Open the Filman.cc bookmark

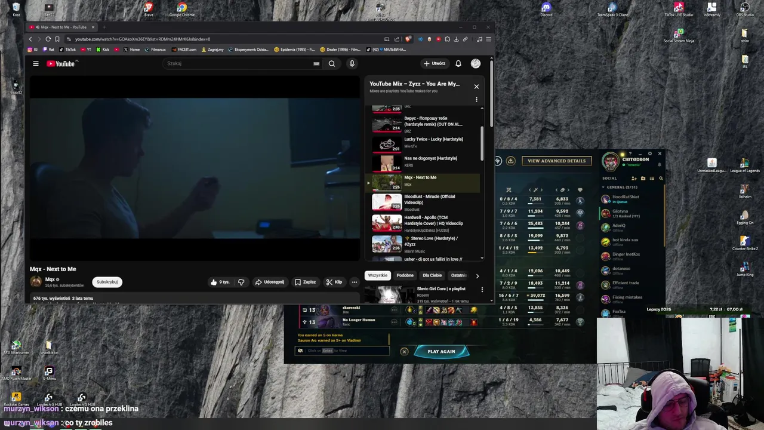[x=155, y=50]
